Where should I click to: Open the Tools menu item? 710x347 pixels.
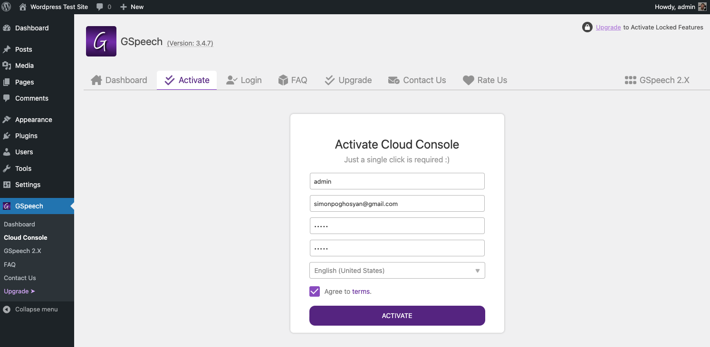click(x=37, y=169)
